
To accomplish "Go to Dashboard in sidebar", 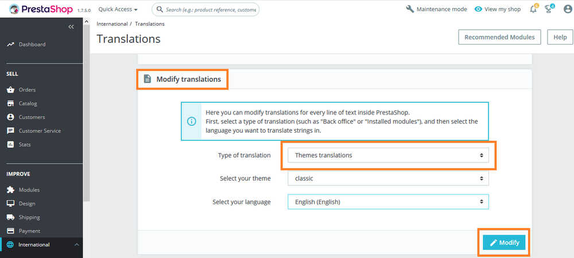I will tap(32, 45).
